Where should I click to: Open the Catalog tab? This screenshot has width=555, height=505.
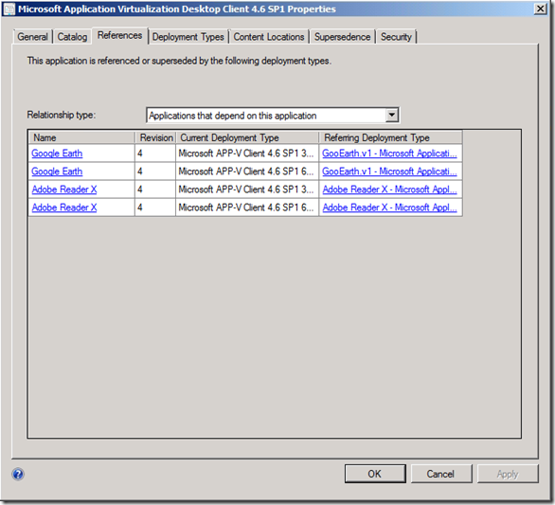coord(72,37)
